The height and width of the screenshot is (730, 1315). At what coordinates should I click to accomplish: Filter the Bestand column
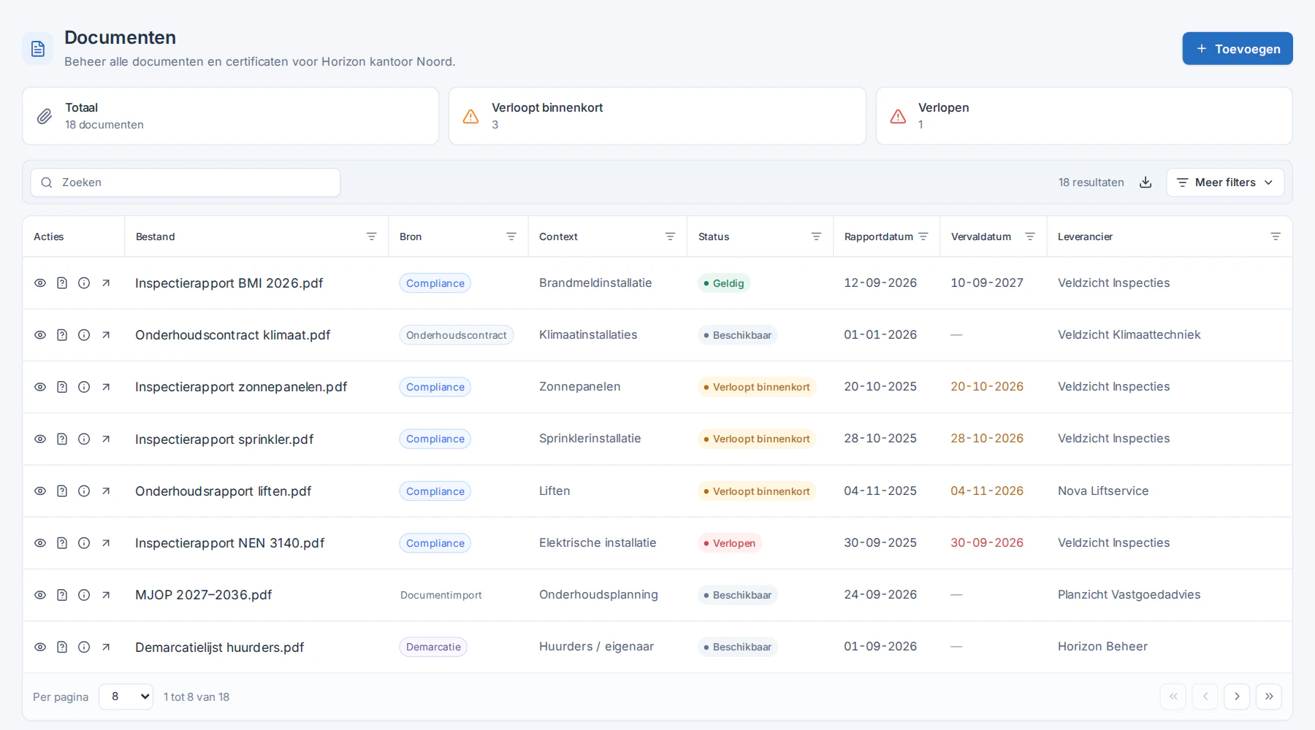[371, 237]
